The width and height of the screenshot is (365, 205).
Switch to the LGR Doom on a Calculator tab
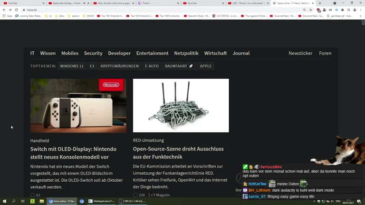[x=248, y=3]
